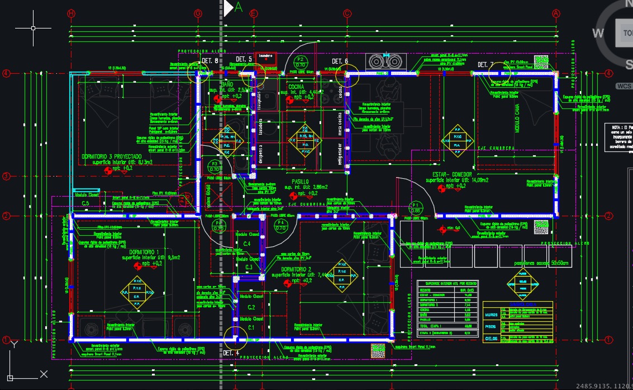The width and height of the screenshot is (633, 390).
Task: Click the SUPERFICE INTERIOR UTIL table title
Action: (x=451, y=284)
